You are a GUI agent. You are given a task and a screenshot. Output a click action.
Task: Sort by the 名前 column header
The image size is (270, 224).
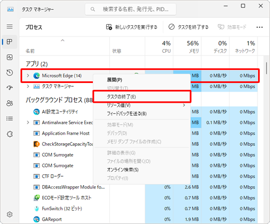click(x=64, y=47)
